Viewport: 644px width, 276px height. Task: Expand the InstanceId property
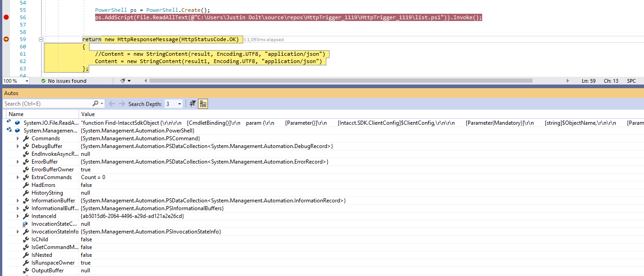tap(18, 216)
